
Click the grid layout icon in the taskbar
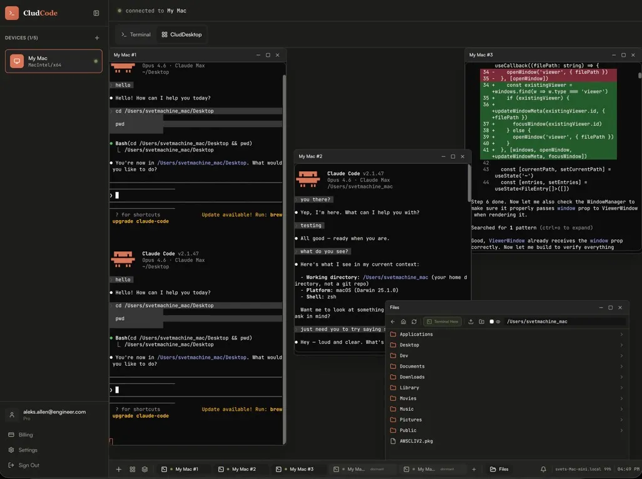coord(131,468)
